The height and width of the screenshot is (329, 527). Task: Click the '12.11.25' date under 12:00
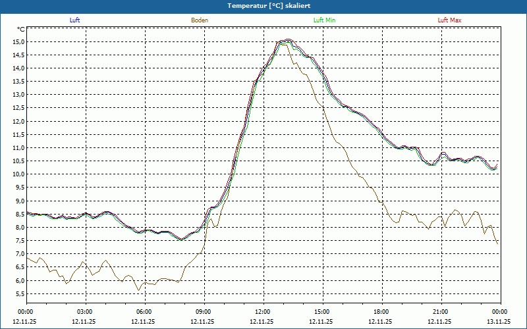(x=262, y=321)
